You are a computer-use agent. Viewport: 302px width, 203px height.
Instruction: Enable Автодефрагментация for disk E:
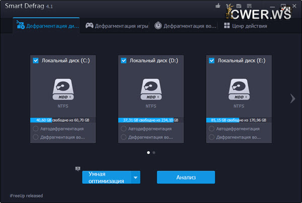tap(212, 129)
